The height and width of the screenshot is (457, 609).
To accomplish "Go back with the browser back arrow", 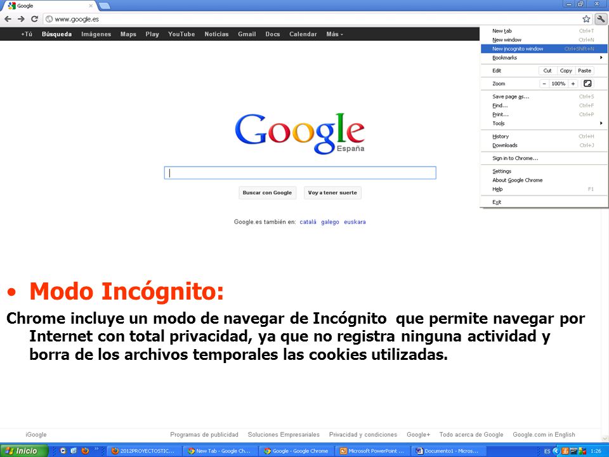I will (x=8, y=19).
